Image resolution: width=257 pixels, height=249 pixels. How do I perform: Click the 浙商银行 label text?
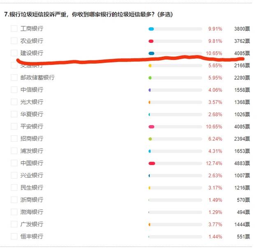pos(32,200)
